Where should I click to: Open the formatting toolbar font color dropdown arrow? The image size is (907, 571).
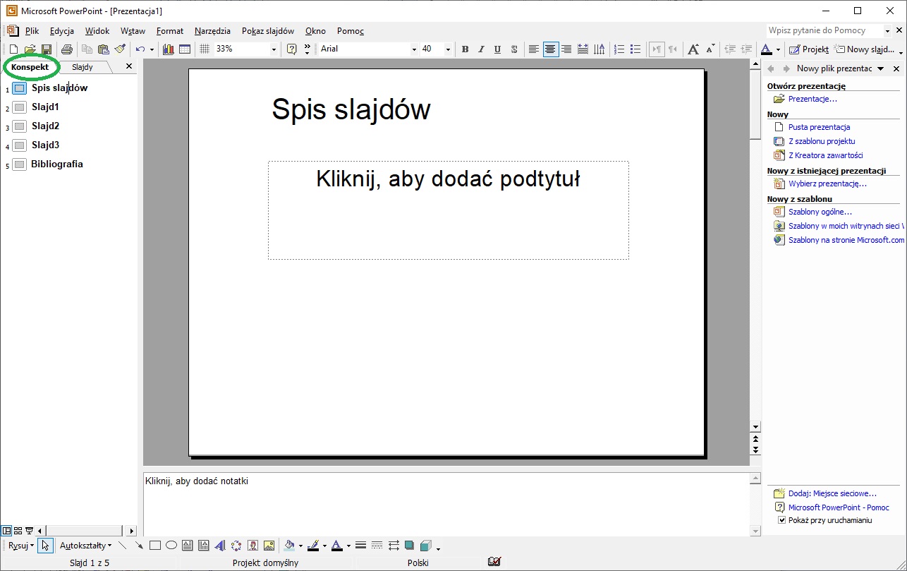pos(778,49)
